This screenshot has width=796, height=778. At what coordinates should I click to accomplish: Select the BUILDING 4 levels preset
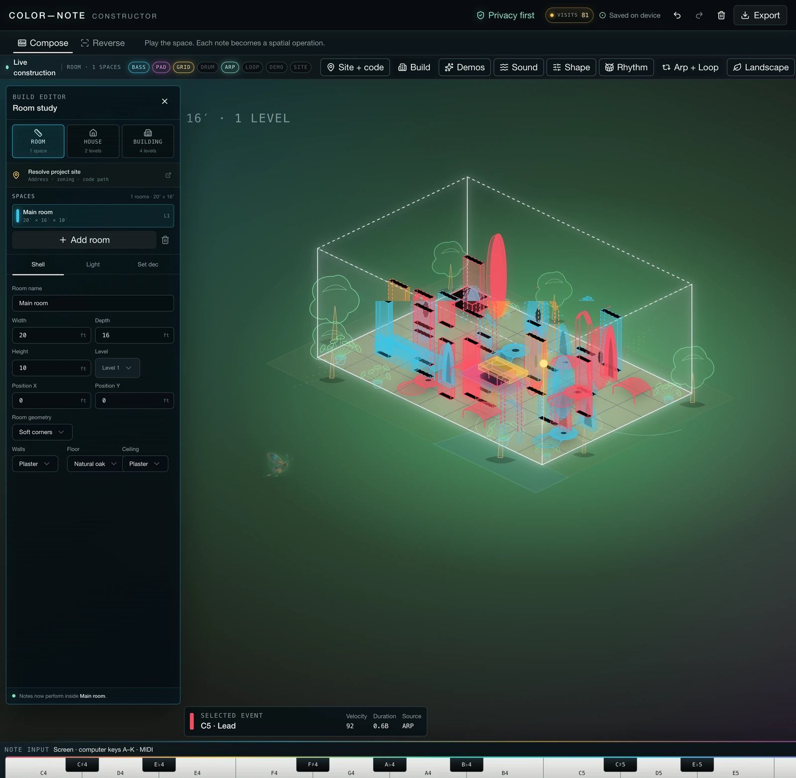pos(148,141)
